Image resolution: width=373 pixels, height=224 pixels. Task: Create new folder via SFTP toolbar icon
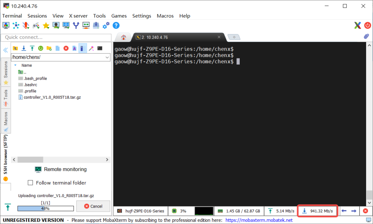pyautogui.click(x=49, y=48)
